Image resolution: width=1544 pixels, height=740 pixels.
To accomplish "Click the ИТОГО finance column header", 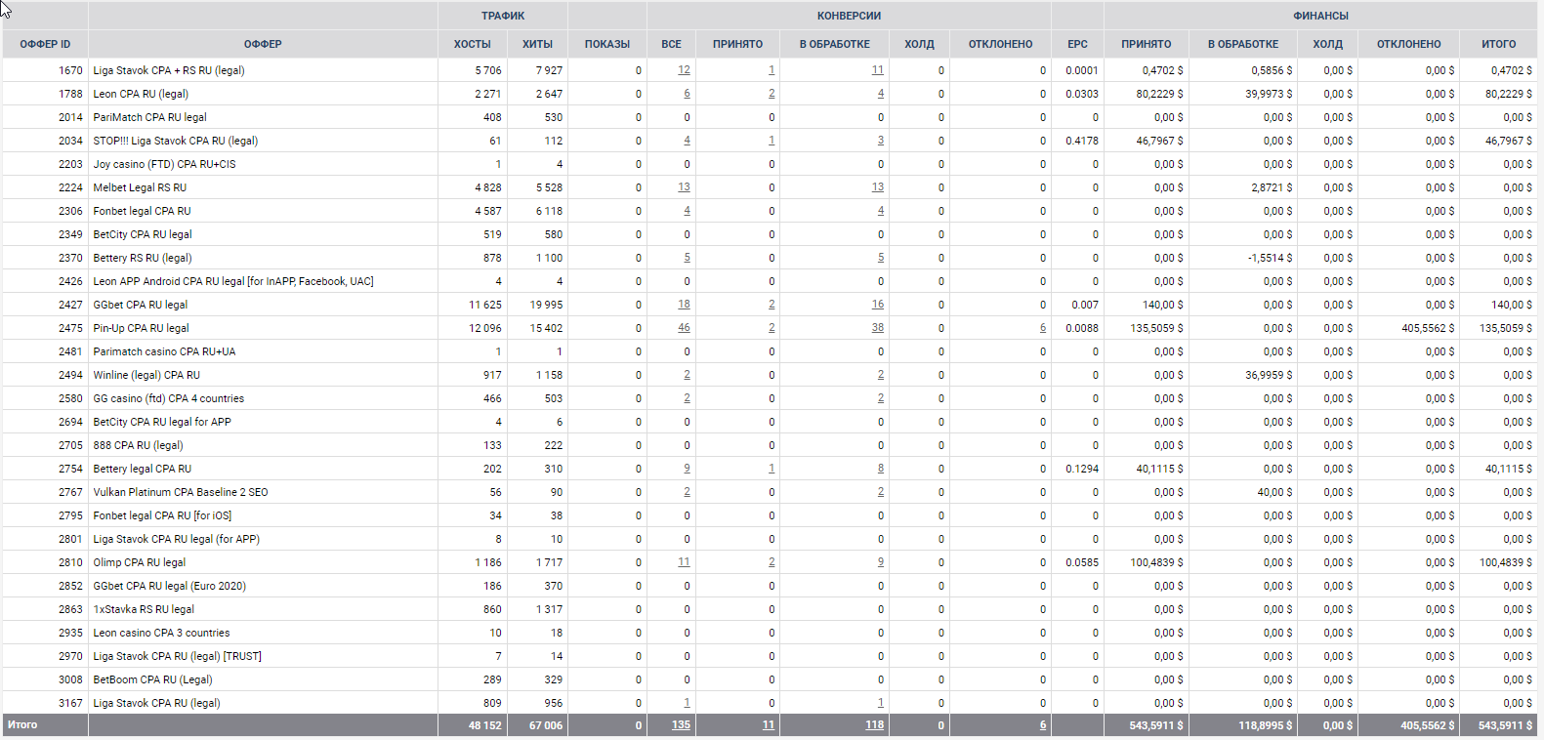I will (1498, 44).
